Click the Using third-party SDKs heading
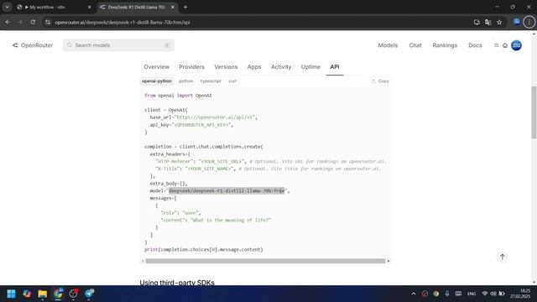The height and width of the screenshot is (302, 537). pyautogui.click(x=177, y=282)
